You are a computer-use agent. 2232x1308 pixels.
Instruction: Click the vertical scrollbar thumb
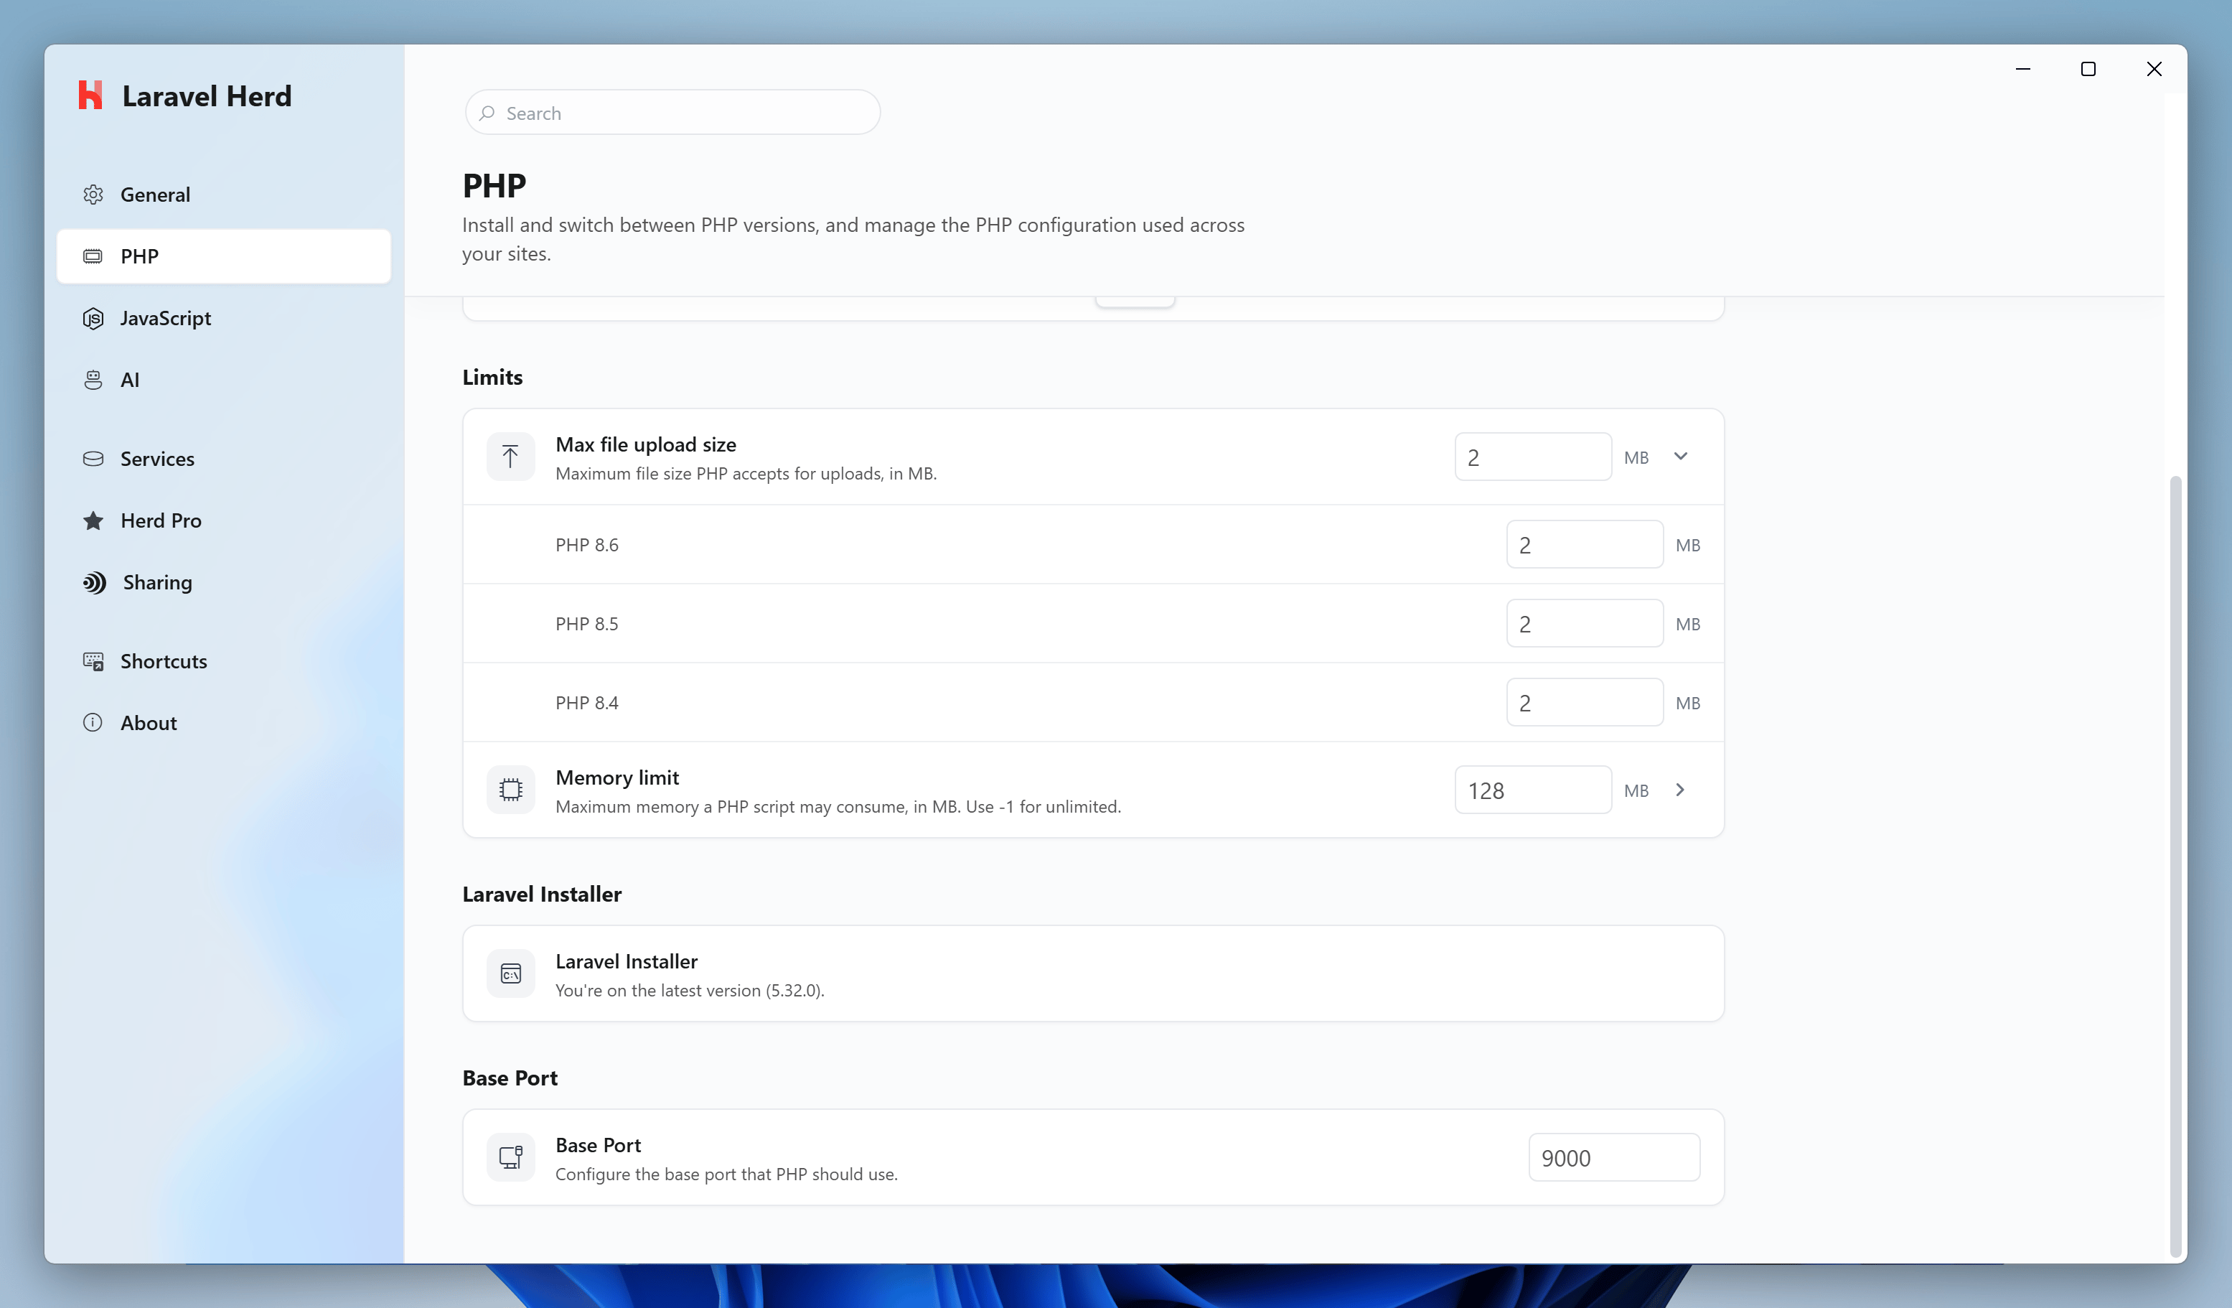(x=2175, y=866)
